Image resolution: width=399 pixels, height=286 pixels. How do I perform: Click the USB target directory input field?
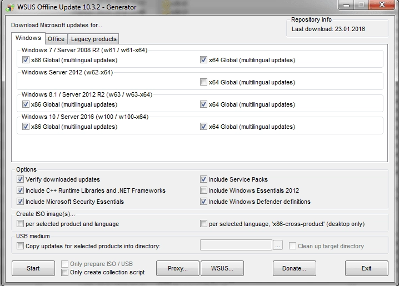pyautogui.click(x=236, y=245)
